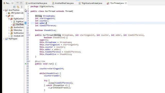This screenshot has height=93, width=165.
Task: Click 'int timeDifference;' field line
Action: tap(46, 26)
